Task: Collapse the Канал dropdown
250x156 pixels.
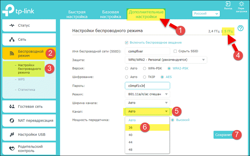Action: pyautogui.click(x=147, y=111)
